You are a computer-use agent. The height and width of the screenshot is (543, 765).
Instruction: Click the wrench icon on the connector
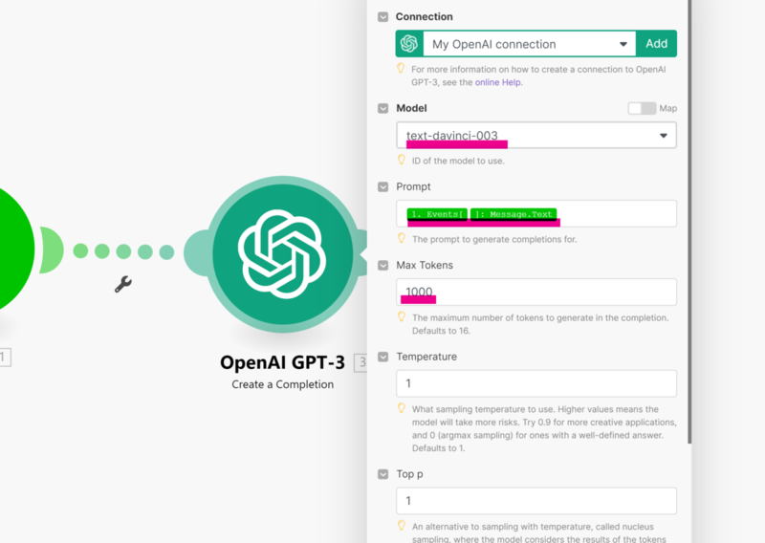point(123,284)
